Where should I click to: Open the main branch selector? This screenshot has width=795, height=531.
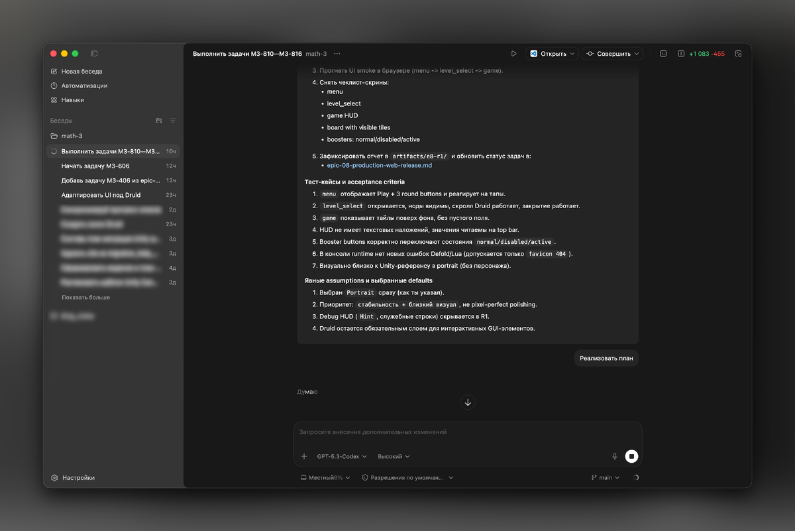[605, 477]
